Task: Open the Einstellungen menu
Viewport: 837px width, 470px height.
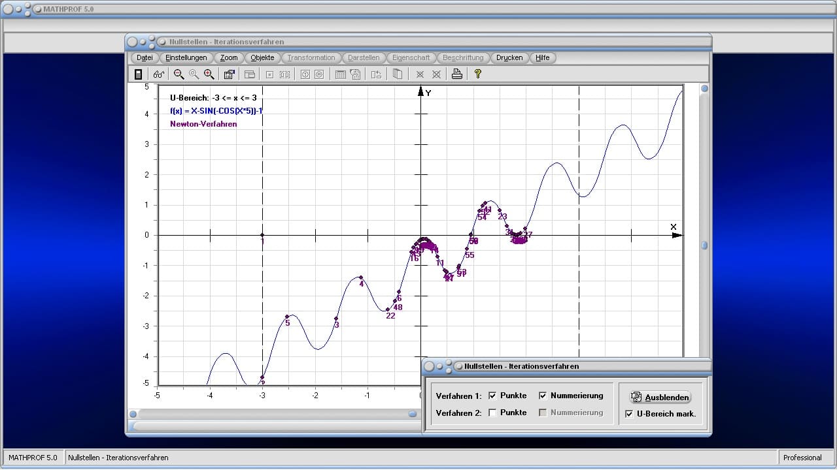Action: point(186,57)
